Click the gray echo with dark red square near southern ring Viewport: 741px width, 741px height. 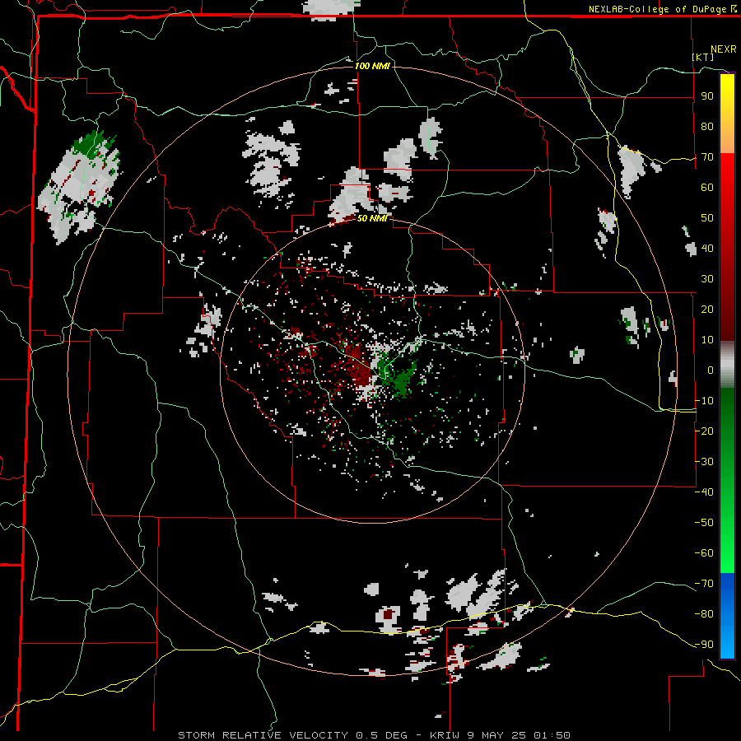click(388, 618)
